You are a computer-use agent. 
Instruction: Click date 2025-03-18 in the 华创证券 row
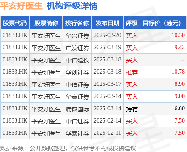[x=107, y=72]
